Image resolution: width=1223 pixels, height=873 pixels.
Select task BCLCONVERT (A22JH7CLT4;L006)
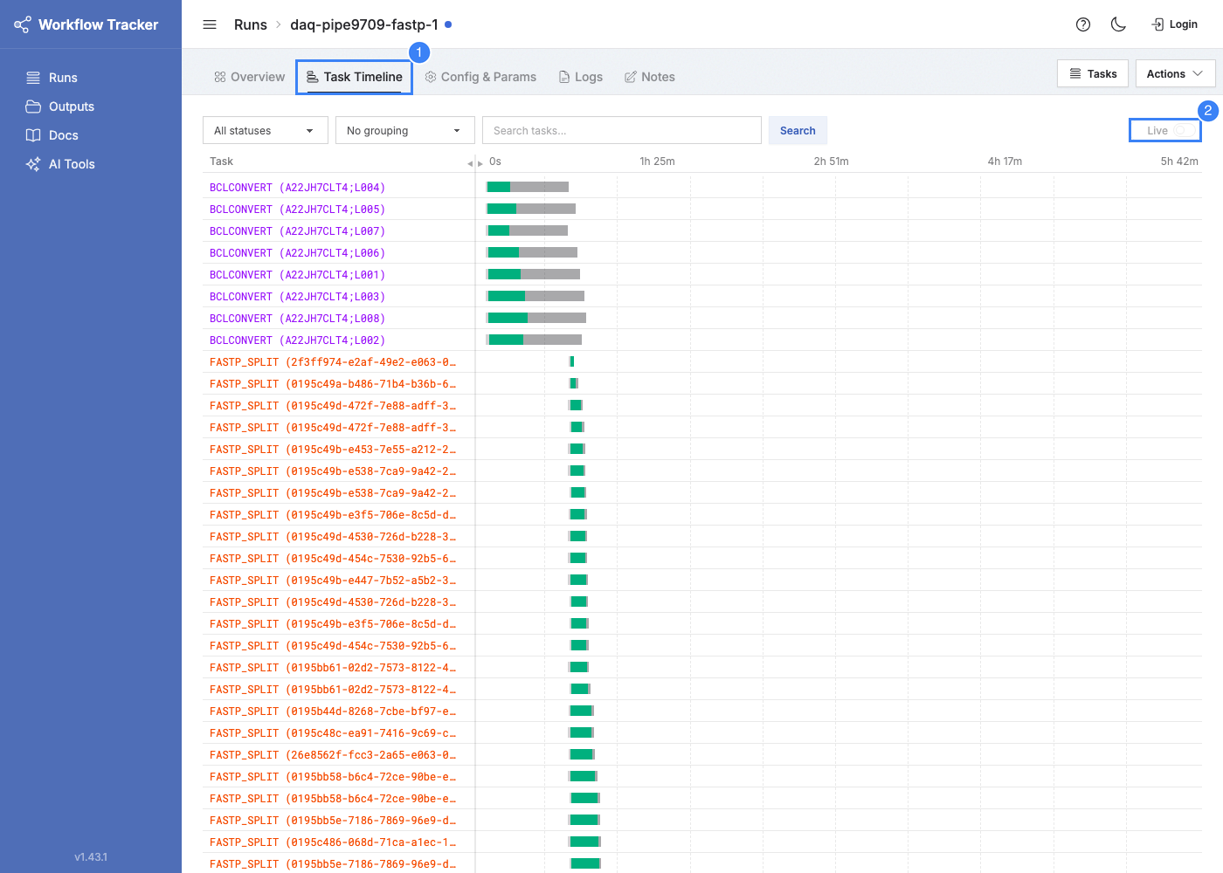[x=297, y=253]
